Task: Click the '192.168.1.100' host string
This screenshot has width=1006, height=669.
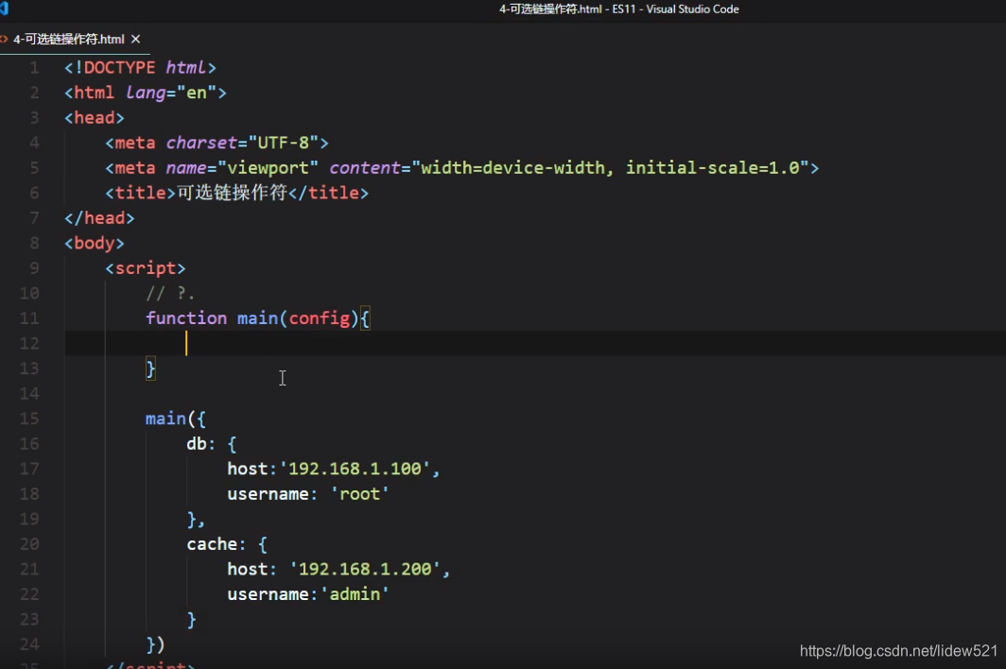Action: pos(355,469)
